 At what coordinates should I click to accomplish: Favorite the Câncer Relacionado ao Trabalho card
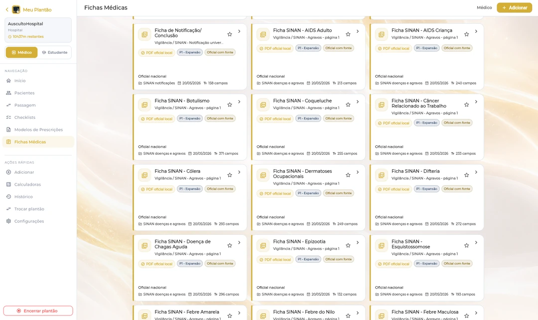(x=466, y=105)
